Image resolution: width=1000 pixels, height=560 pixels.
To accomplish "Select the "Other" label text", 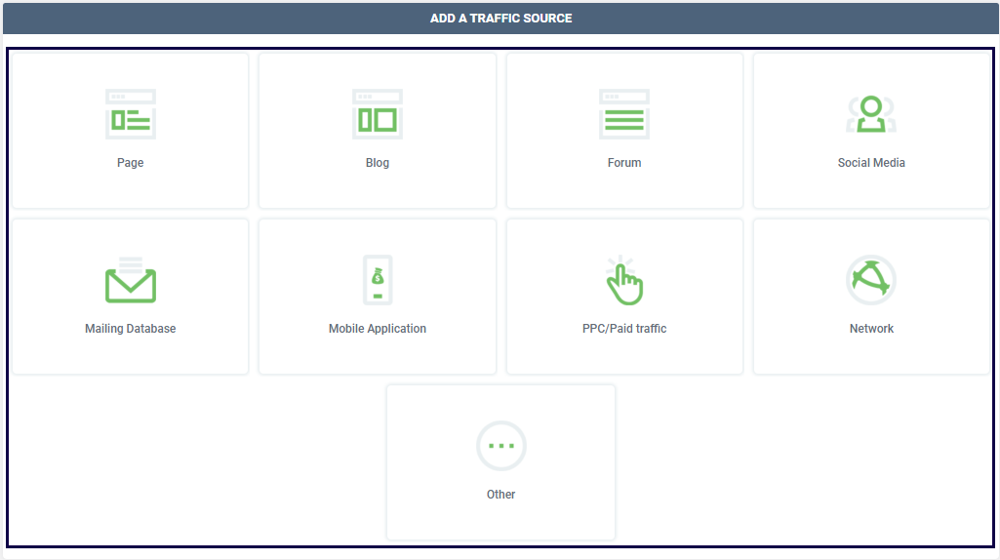I will 500,495.
